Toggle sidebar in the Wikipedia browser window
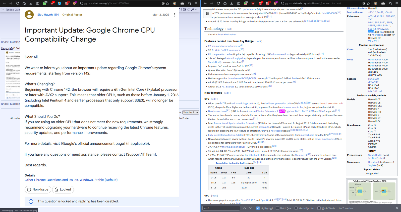This screenshot has height=212, width=401. tap(238, 3)
